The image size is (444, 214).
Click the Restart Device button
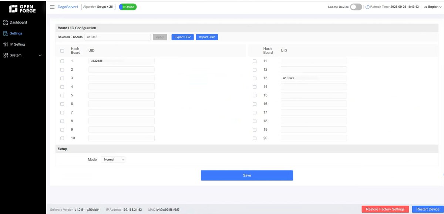(x=428, y=209)
